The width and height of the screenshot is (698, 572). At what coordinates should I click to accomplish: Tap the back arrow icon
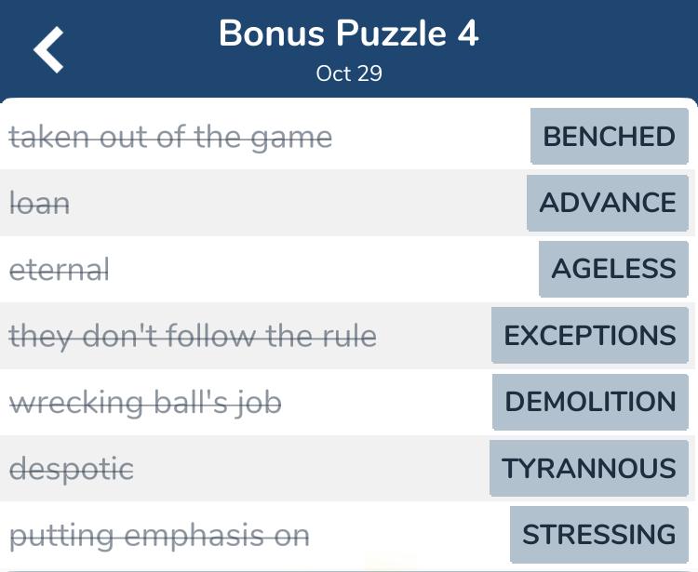pos(48,49)
